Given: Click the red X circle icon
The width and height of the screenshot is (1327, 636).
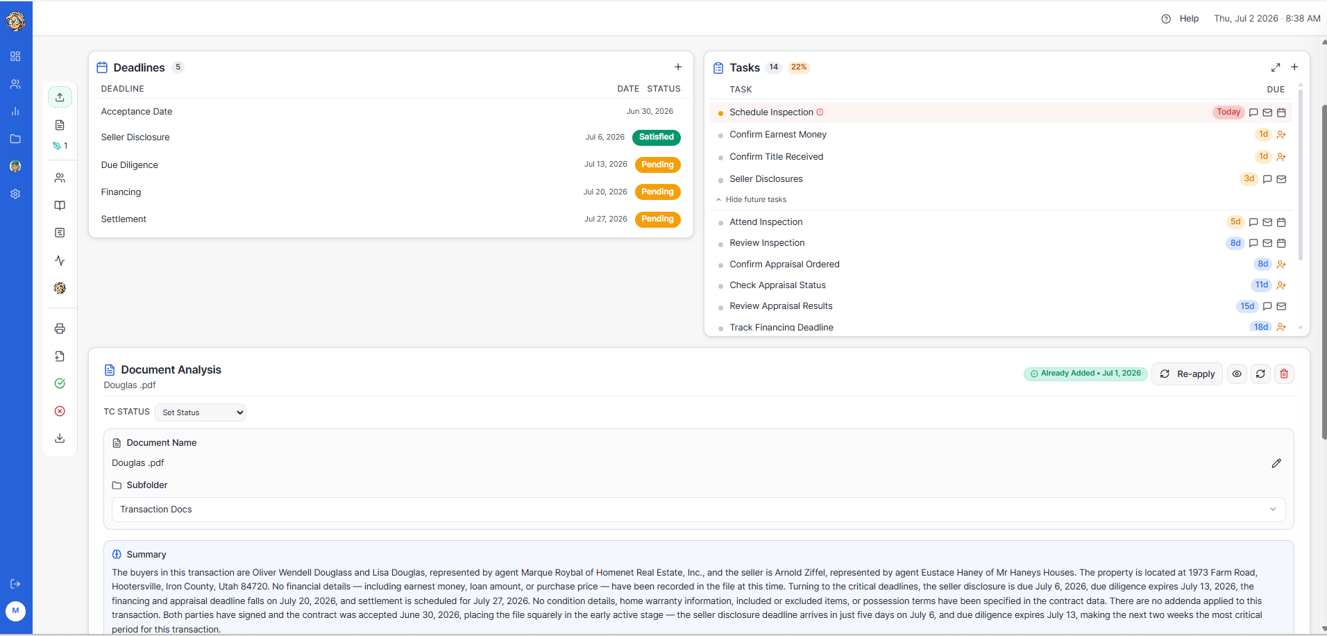Looking at the screenshot, I should 60,411.
